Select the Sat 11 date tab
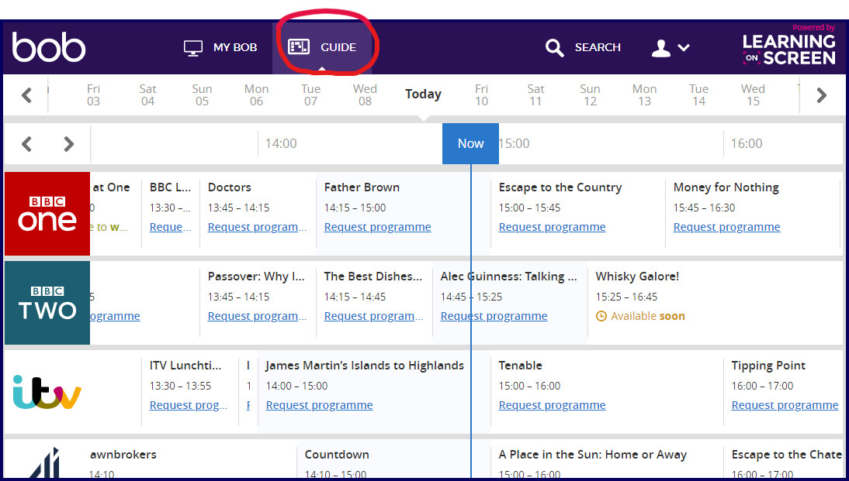Image resolution: width=849 pixels, height=481 pixels. [x=535, y=94]
